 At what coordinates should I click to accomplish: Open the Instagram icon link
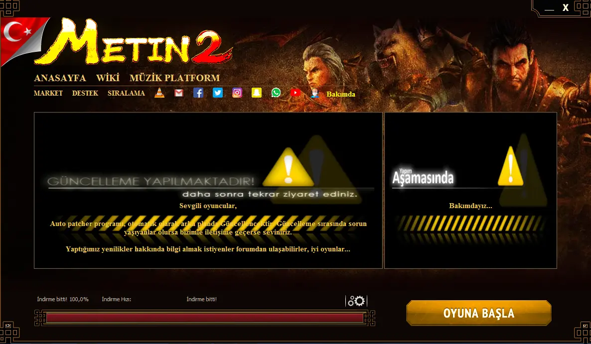pos(237,93)
